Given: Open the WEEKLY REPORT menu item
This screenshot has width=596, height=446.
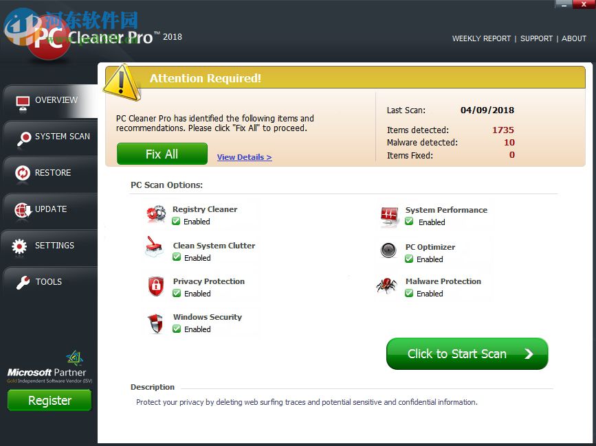Looking at the screenshot, I should [x=481, y=38].
